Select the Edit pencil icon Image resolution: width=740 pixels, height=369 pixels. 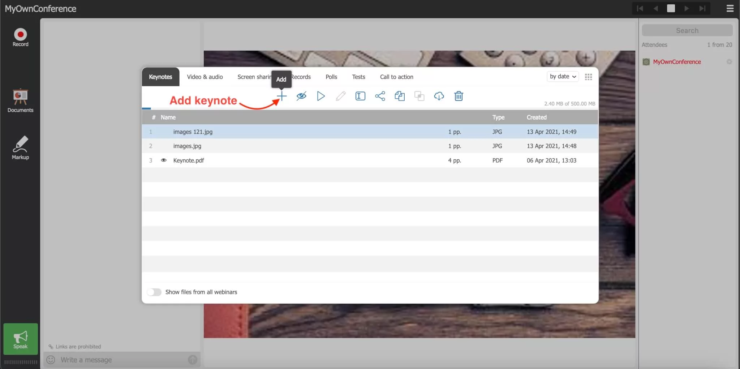[x=340, y=96]
